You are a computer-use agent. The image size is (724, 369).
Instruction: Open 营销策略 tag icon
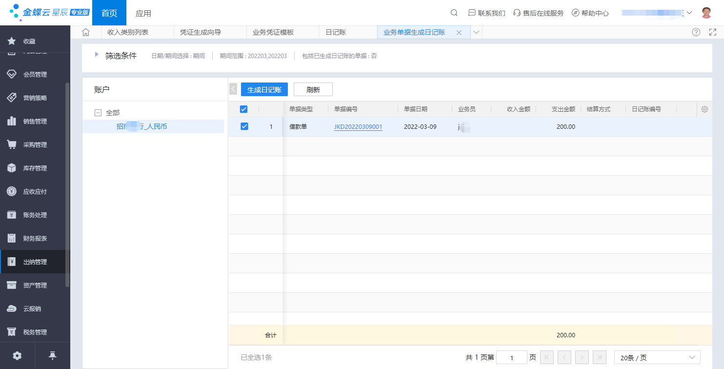[x=12, y=98]
